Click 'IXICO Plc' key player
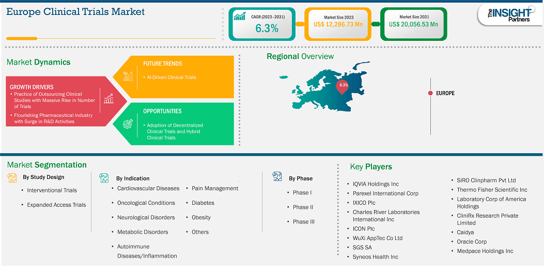This screenshot has width=544, height=271. click(364, 203)
